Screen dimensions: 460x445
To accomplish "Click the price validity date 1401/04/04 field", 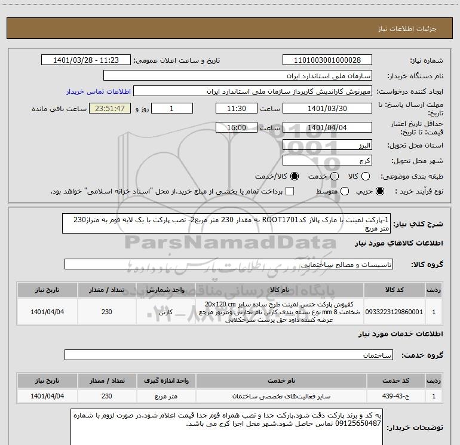I will pyautogui.click(x=327, y=127).
